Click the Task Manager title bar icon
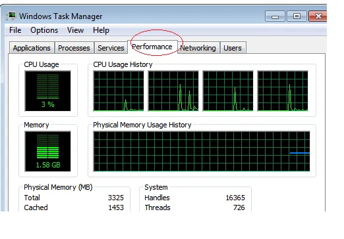The image size is (344, 239). 11,16
